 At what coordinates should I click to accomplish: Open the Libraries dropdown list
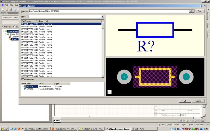190,11
